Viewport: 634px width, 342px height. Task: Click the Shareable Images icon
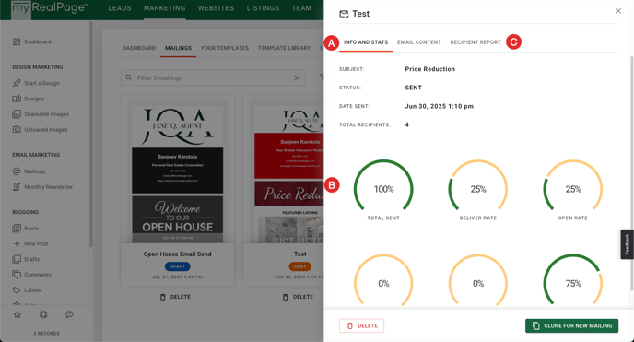tap(17, 114)
